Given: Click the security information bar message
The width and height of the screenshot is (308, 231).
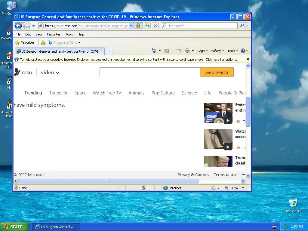Looking at the screenshot, I should coord(130,60).
